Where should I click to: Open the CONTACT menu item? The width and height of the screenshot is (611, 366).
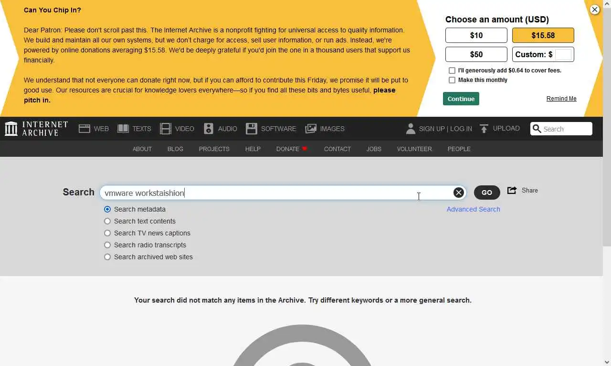click(337, 149)
